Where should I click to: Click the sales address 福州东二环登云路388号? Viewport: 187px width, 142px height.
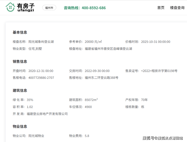[101, 78]
